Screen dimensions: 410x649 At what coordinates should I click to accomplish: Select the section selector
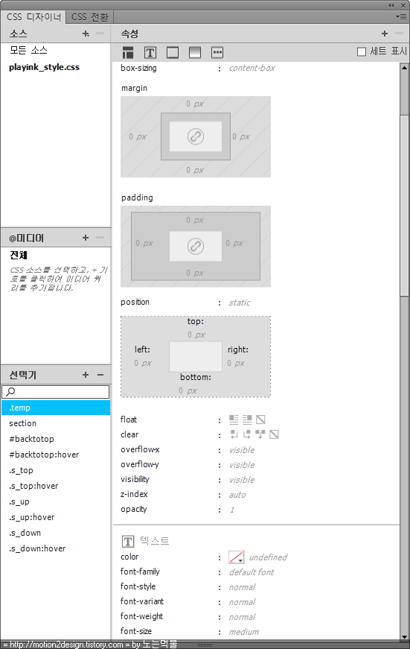coord(56,423)
